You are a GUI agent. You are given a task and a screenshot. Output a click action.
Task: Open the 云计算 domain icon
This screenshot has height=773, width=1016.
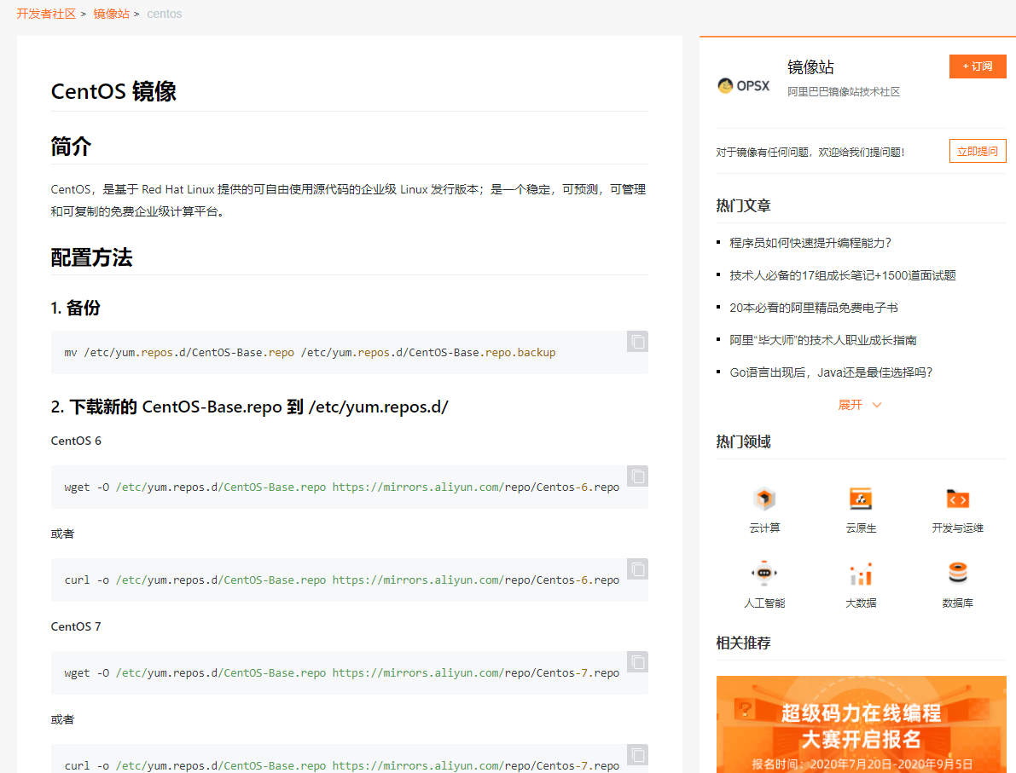(x=764, y=499)
